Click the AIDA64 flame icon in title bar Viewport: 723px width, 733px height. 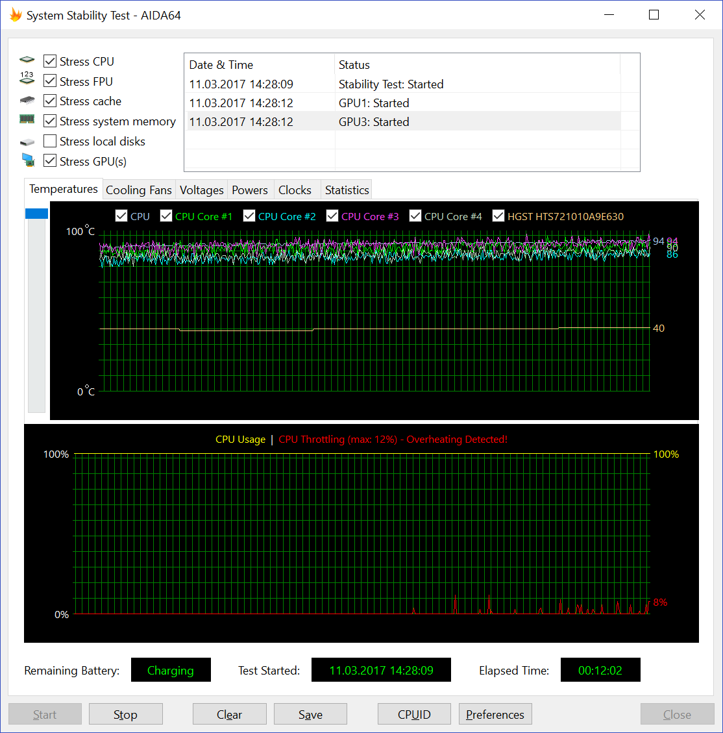(16, 15)
